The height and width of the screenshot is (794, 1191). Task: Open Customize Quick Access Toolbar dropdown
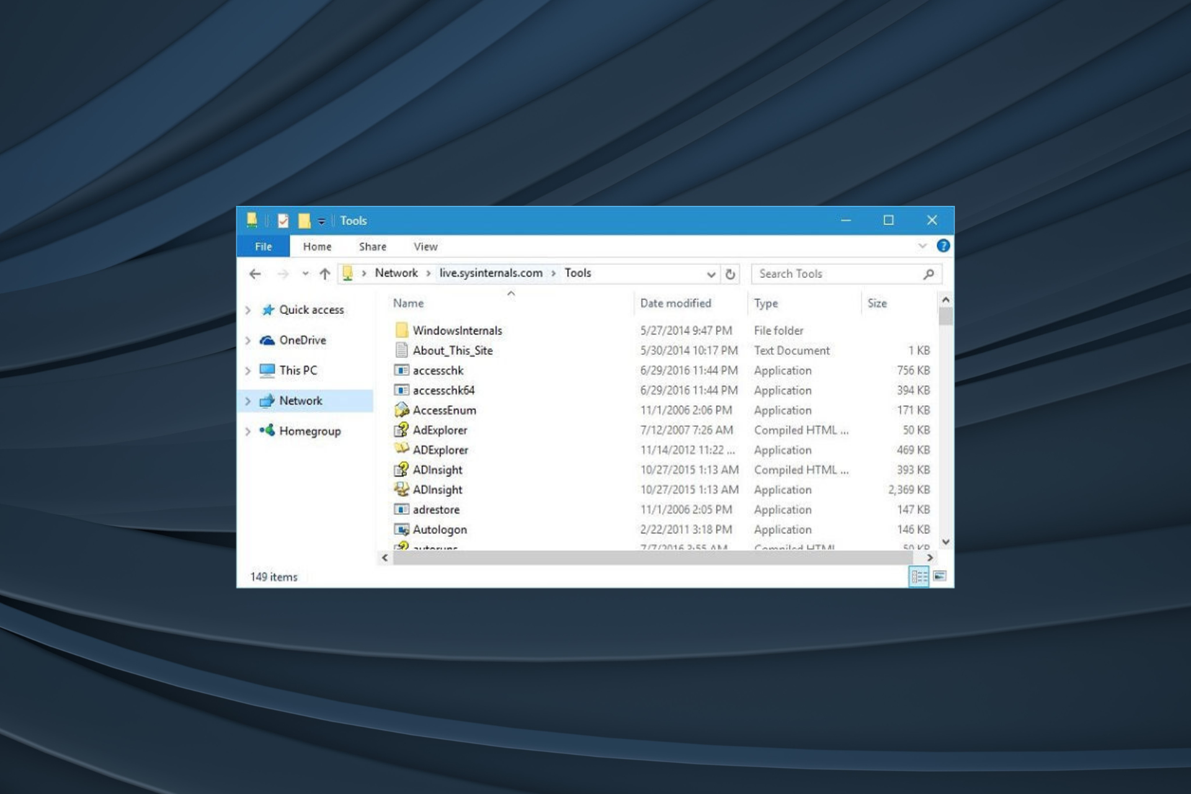click(x=321, y=221)
